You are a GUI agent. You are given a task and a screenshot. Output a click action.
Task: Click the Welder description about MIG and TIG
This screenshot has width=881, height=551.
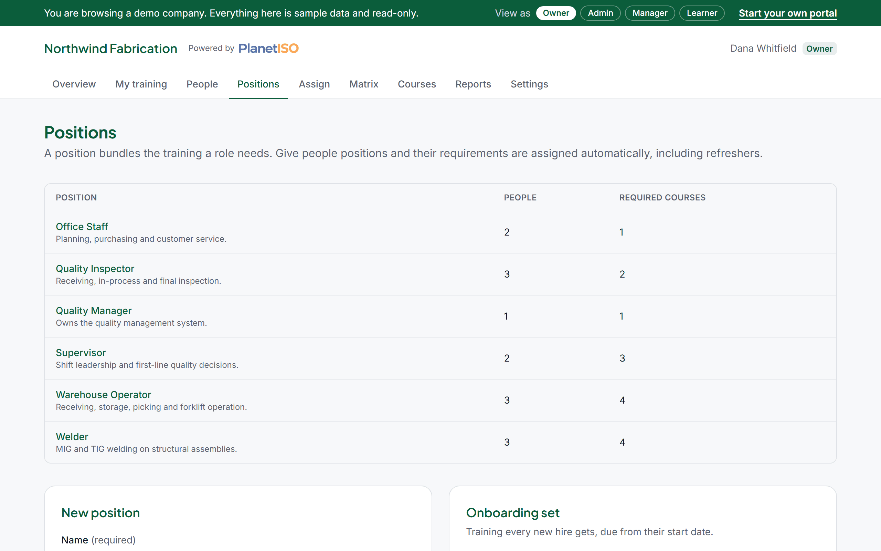(146, 449)
